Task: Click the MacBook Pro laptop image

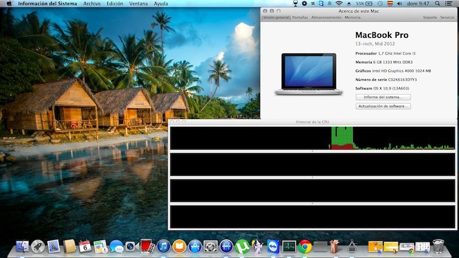Action: click(309, 74)
